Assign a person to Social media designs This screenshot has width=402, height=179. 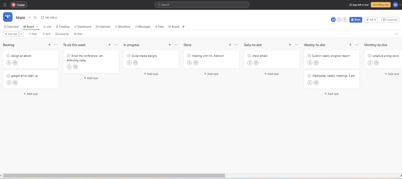click(x=129, y=62)
